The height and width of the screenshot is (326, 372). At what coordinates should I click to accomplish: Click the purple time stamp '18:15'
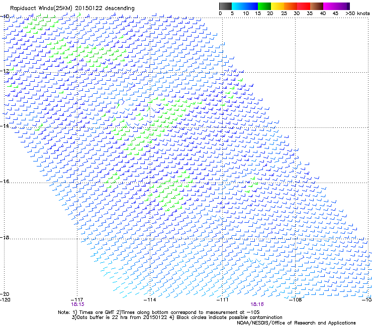coord(77,304)
